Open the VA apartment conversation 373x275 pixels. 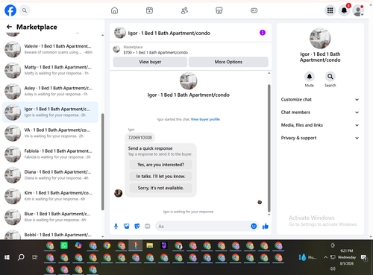(x=50, y=133)
